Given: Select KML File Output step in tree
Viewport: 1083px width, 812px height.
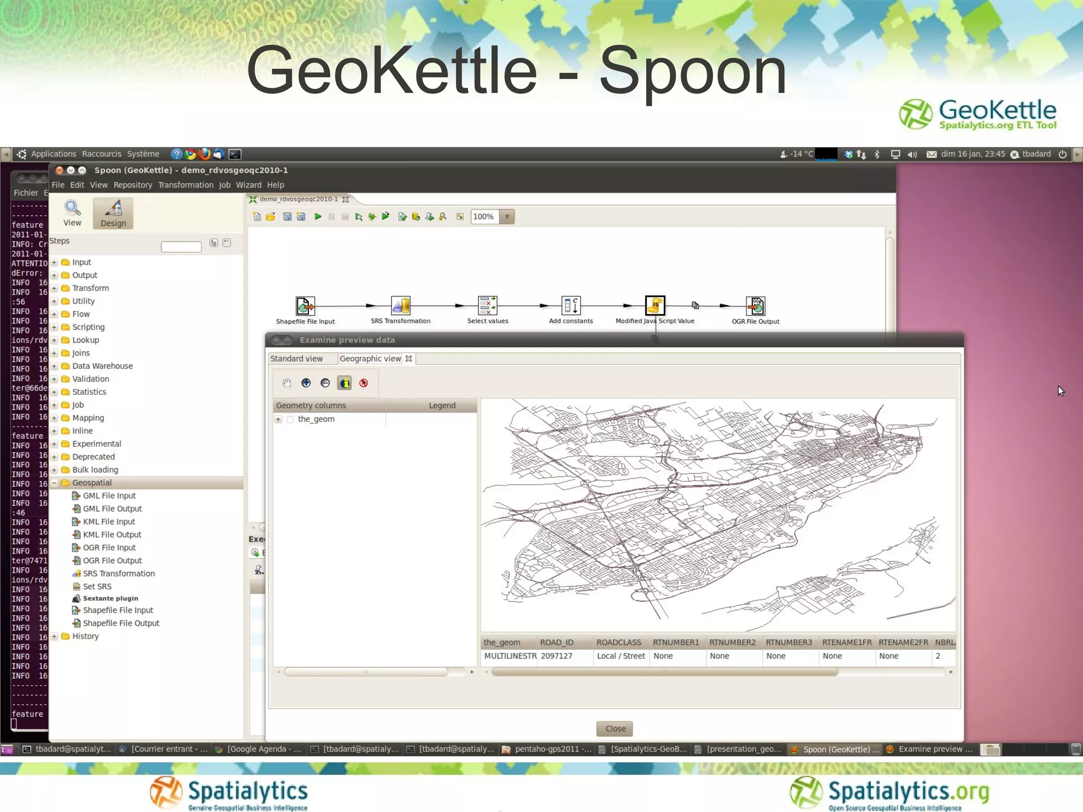Looking at the screenshot, I should point(112,534).
